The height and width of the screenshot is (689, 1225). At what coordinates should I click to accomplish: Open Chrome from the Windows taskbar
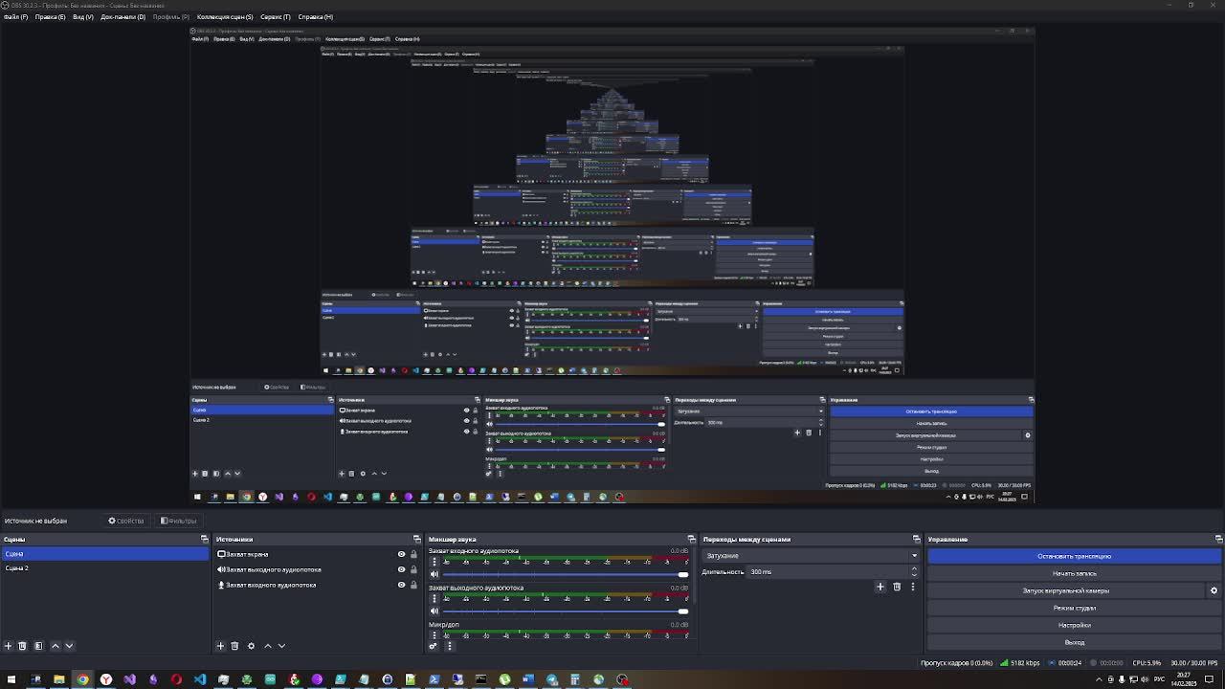(x=82, y=679)
